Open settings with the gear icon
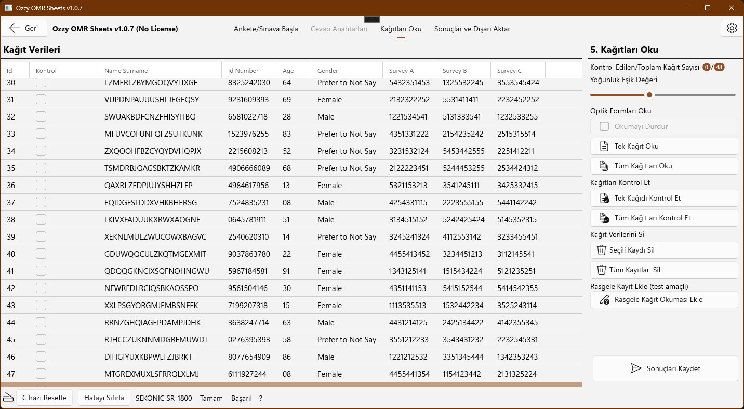Viewport: 744px width, 409px height. (732, 29)
